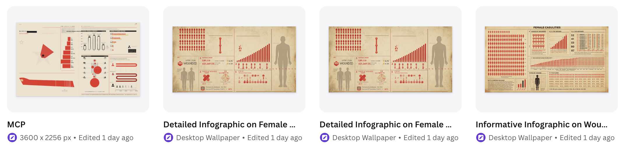Click the MCP design title
Viewport: 626px width, 150px height.
16,124
